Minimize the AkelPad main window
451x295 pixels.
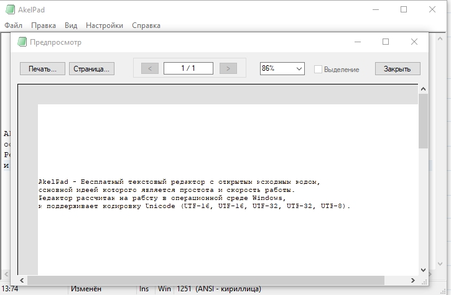tap(376, 9)
